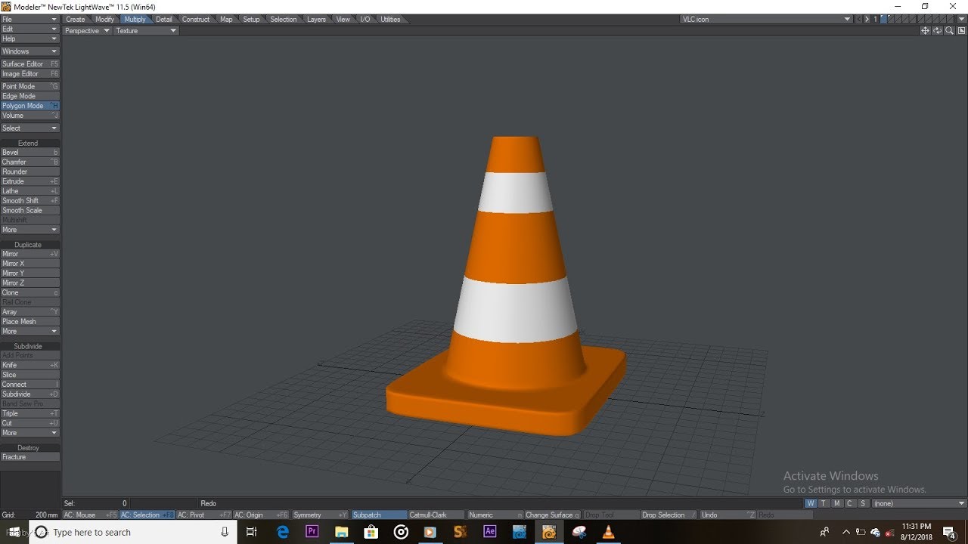
Task: Switch to the Construct tab
Action: click(196, 19)
